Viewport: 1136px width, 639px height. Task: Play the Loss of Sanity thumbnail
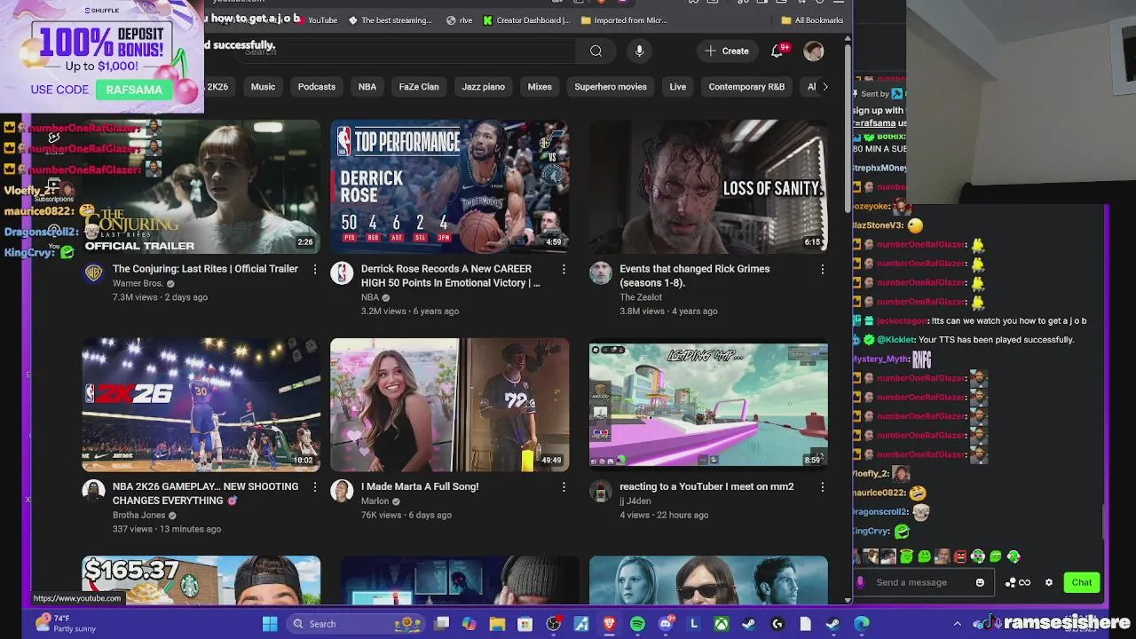(708, 186)
